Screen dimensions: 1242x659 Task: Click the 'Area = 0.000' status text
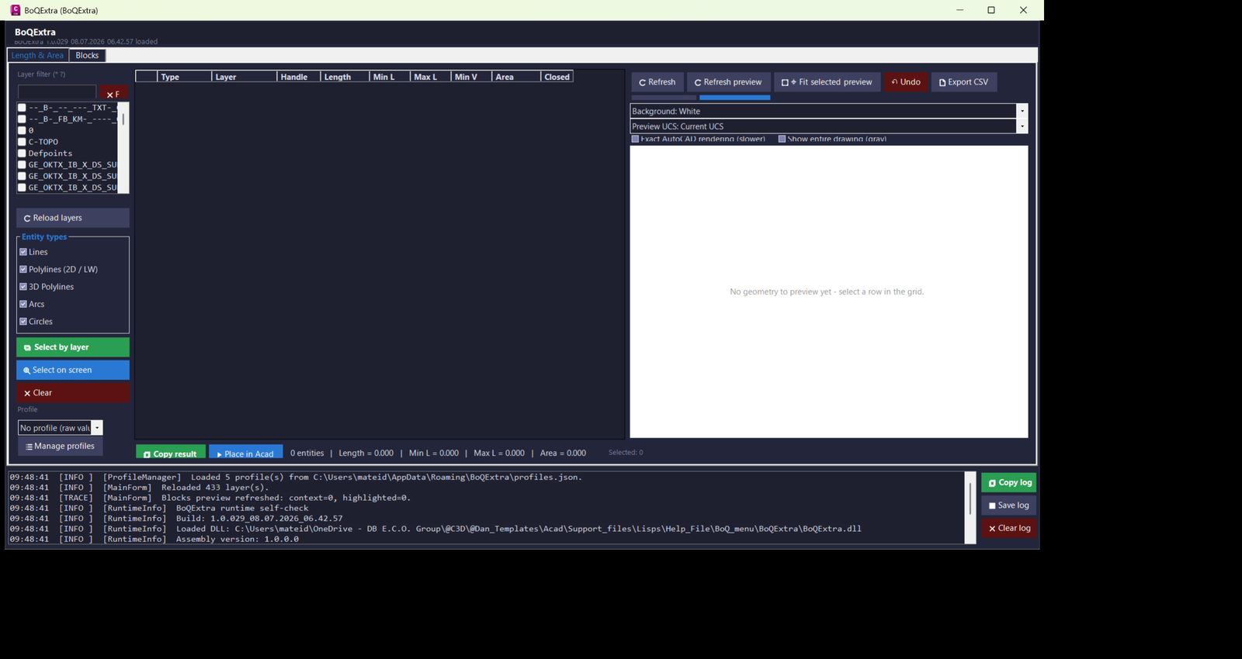click(563, 453)
